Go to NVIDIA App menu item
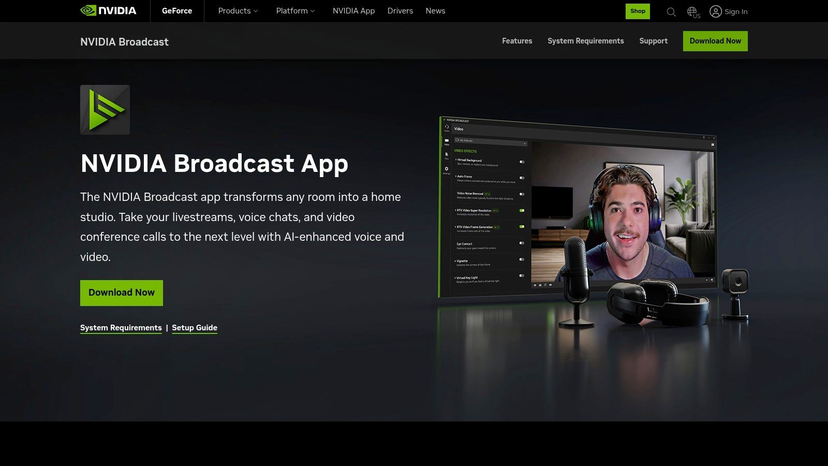Image resolution: width=828 pixels, height=466 pixels. pos(353,11)
